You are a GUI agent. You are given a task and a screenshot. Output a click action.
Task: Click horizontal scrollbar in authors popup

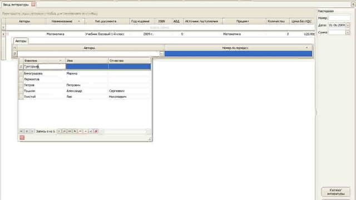(x=125, y=131)
